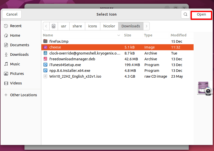This screenshot has height=151, width=214.
Task: Expand the path bar using right chevron
Action: tap(146, 26)
